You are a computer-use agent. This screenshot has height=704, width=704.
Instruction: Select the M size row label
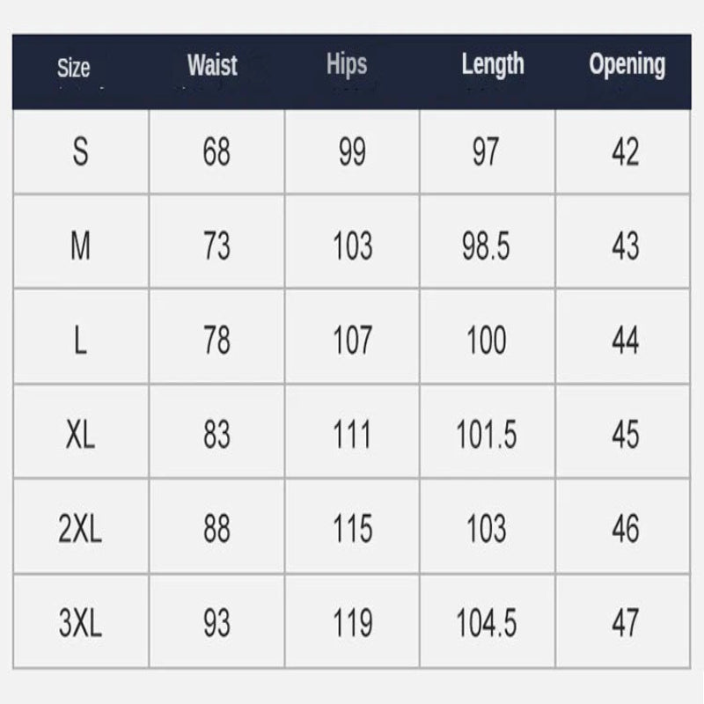click(x=80, y=247)
